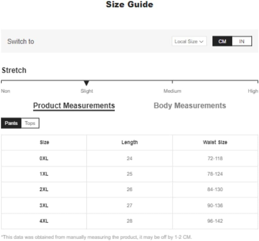Image resolution: width=259 pixels, height=241 pixels.
Task: Select the Pants measurement toggle
Action: [11, 123]
